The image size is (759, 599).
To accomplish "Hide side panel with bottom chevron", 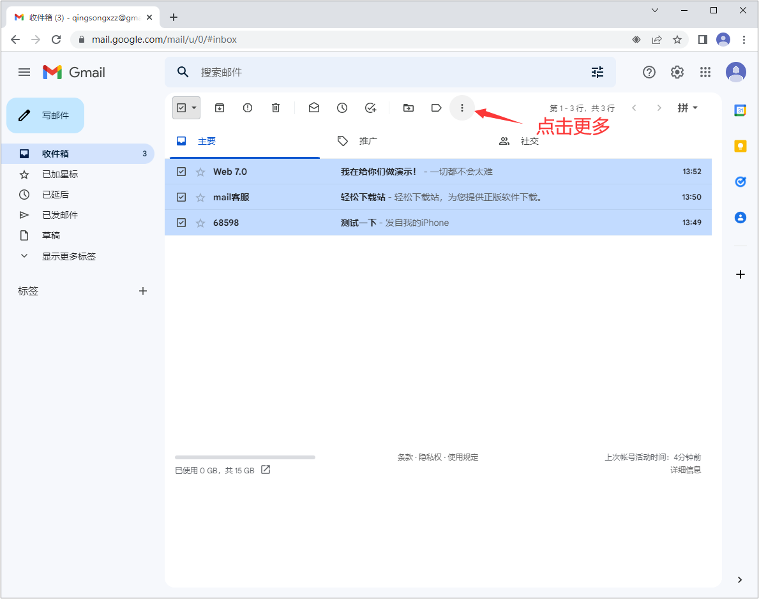I will tap(740, 580).
